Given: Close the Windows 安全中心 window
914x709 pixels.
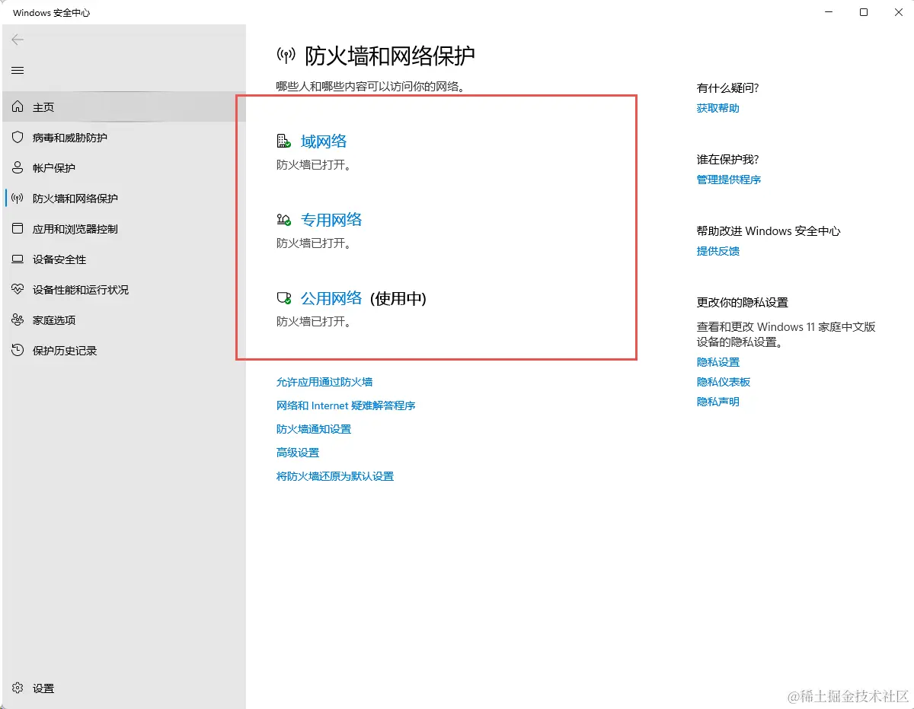Looking at the screenshot, I should click(898, 12).
